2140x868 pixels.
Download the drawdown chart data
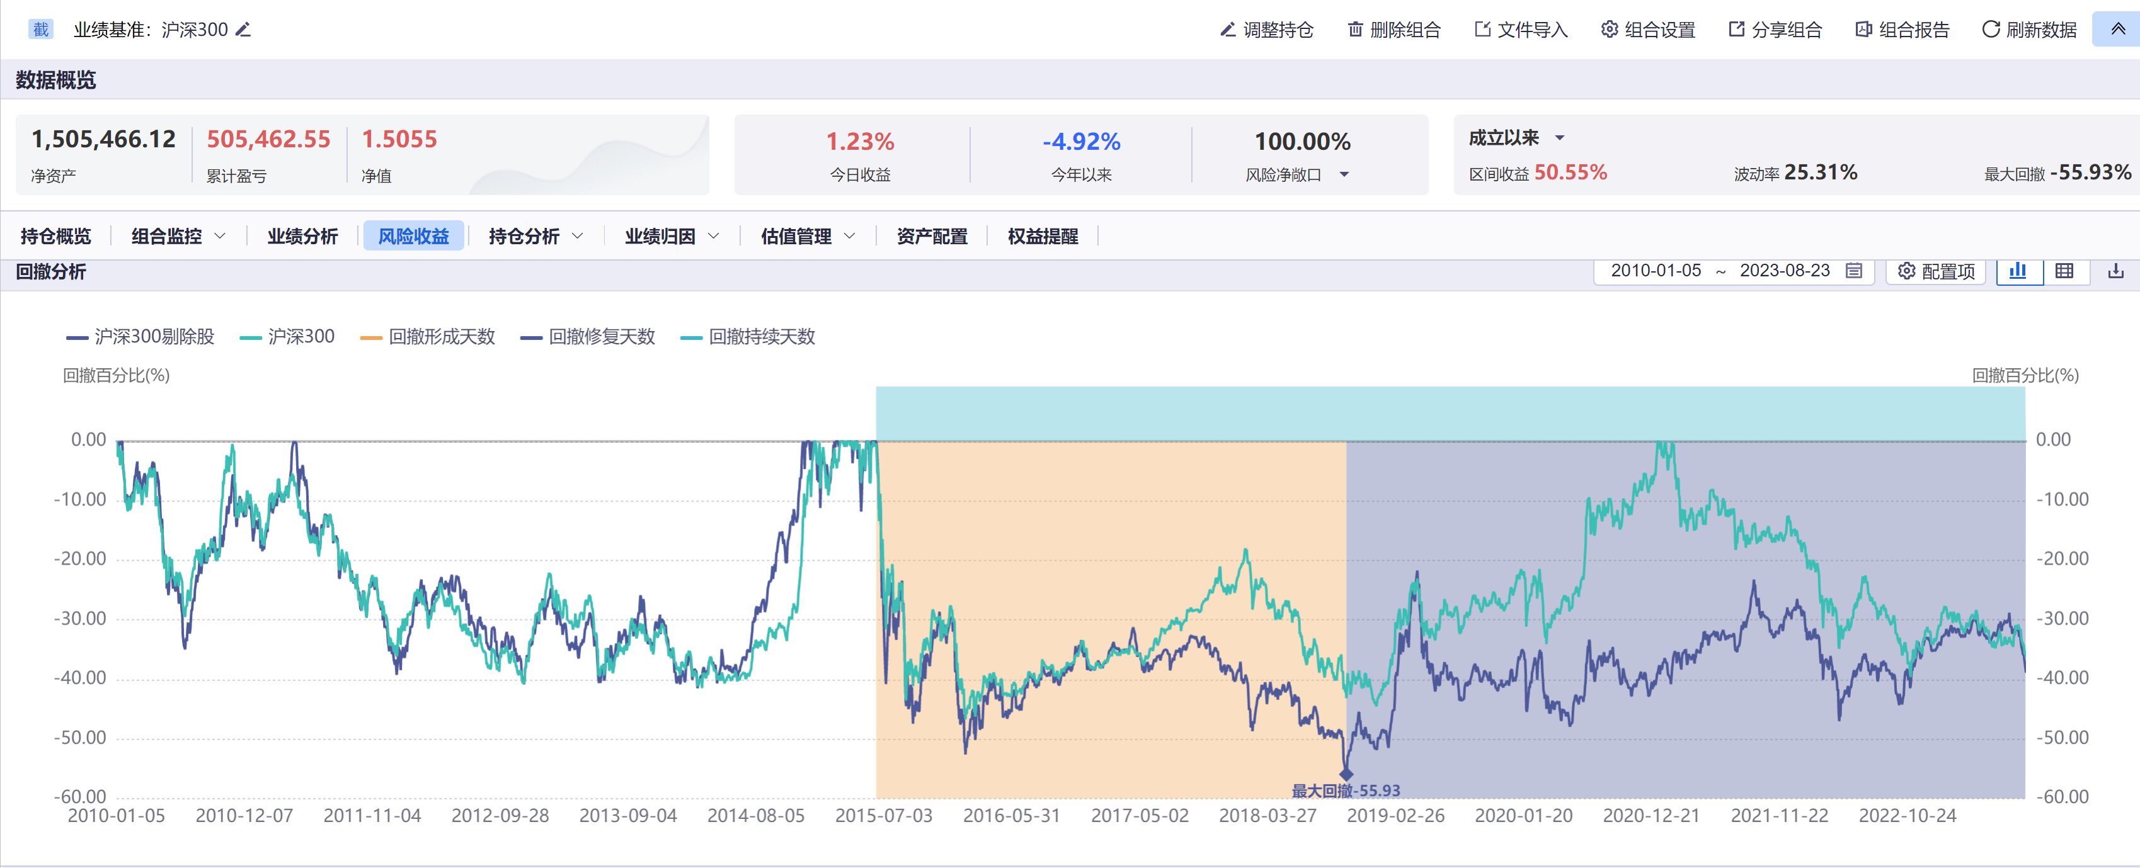point(2115,271)
